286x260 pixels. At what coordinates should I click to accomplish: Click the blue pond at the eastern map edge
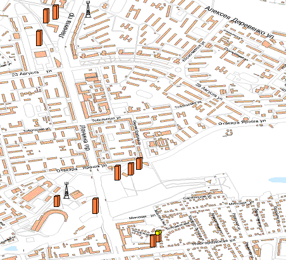click(x=277, y=180)
